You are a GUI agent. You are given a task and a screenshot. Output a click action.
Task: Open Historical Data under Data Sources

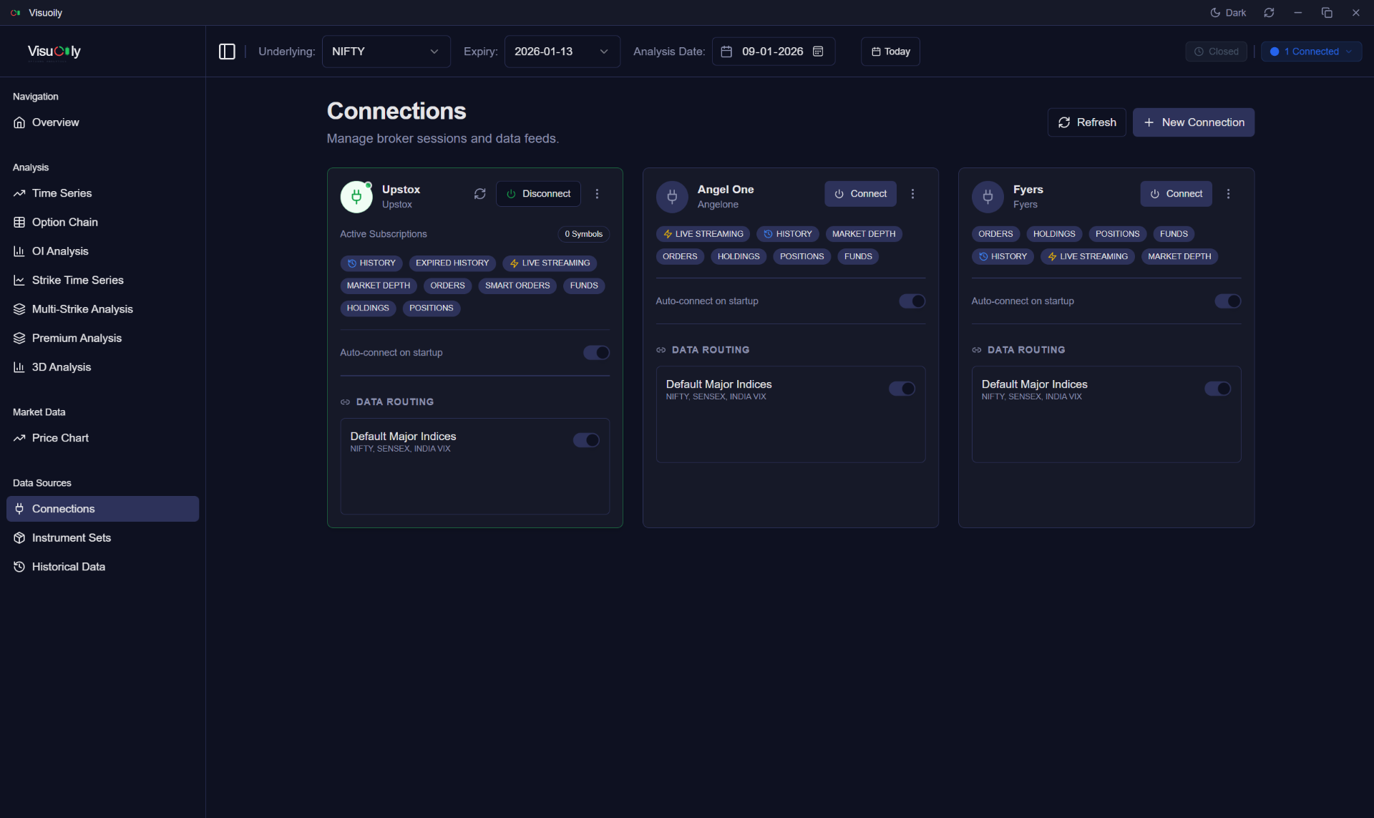(68, 566)
